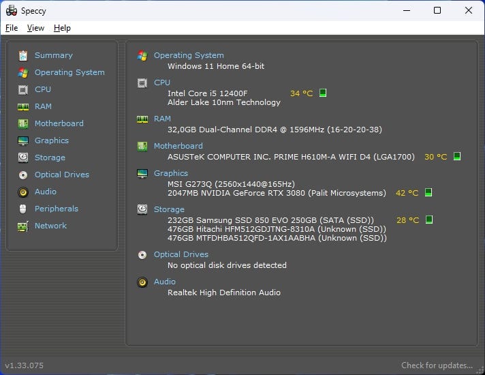Click the RAM stick icon in main panel
The image size is (485, 375).
click(142, 119)
